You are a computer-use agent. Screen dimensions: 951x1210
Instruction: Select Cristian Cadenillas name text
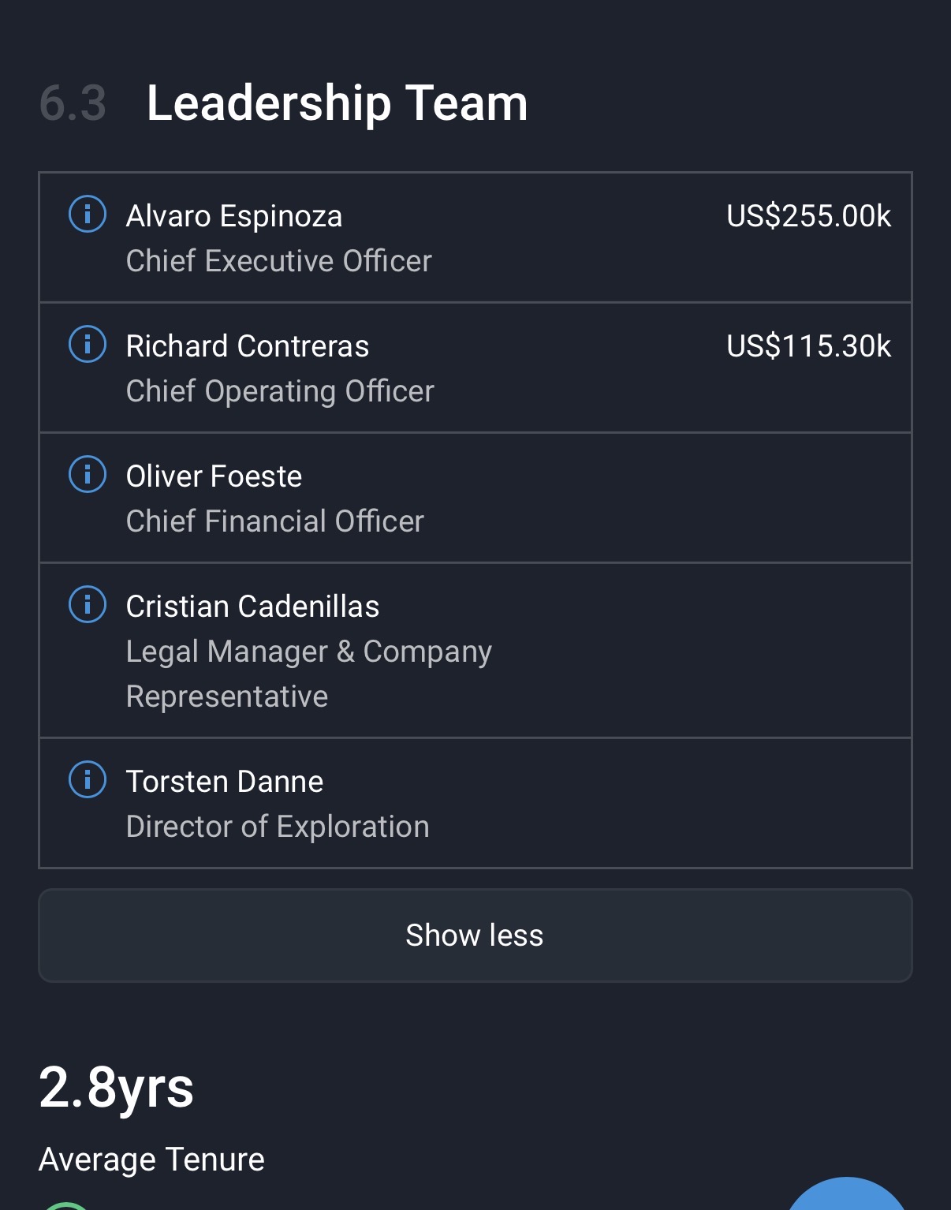point(252,607)
